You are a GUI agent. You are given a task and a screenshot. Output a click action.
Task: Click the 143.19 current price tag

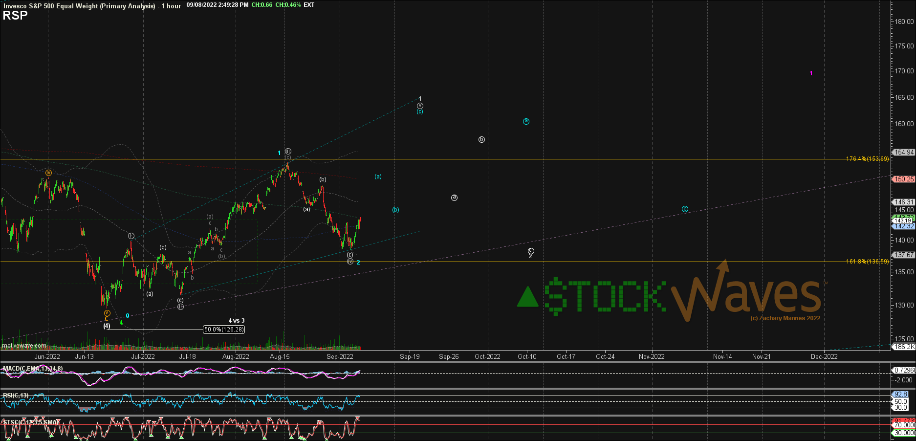pos(904,220)
